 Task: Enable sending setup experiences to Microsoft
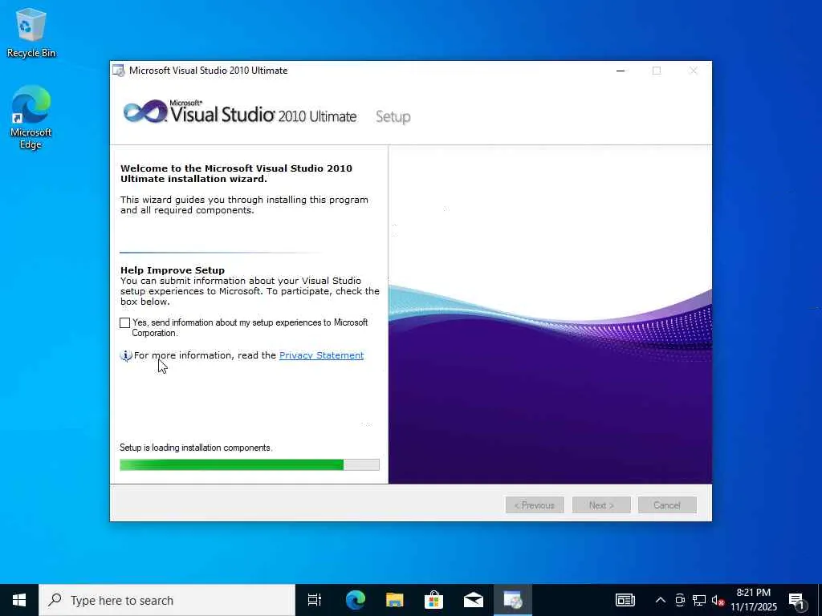[x=124, y=322]
